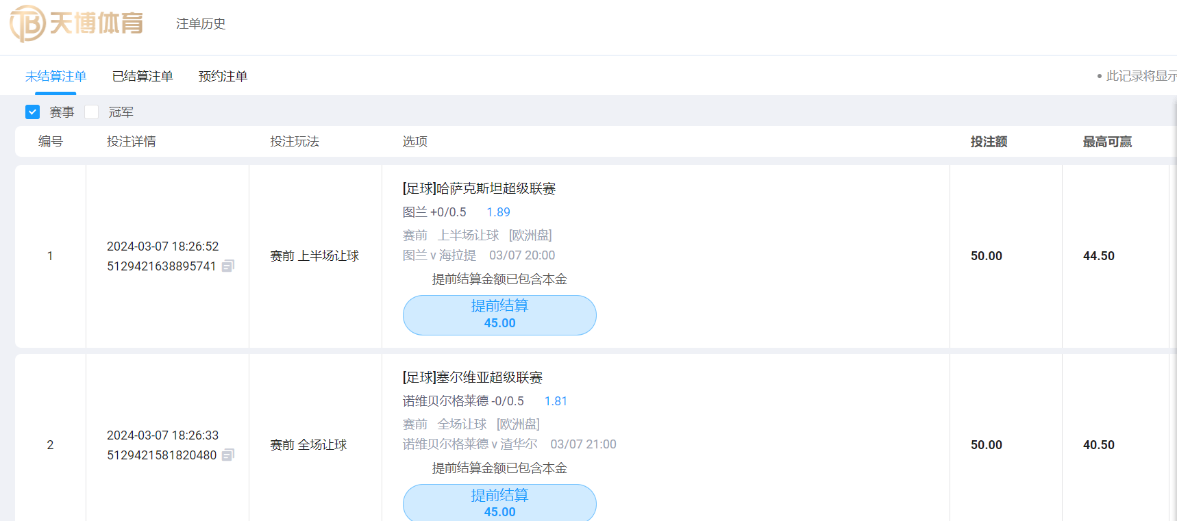1177x521 pixels.
Task: Click the 天博体育 logo
Action: click(76, 23)
